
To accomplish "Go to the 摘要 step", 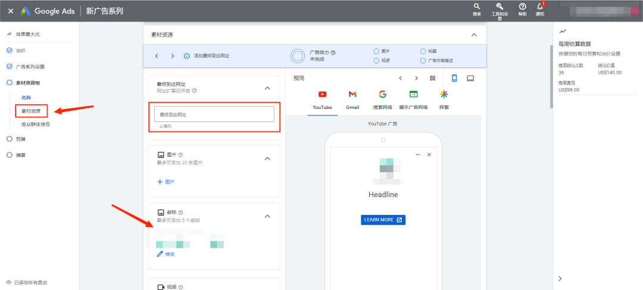I will (21, 155).
